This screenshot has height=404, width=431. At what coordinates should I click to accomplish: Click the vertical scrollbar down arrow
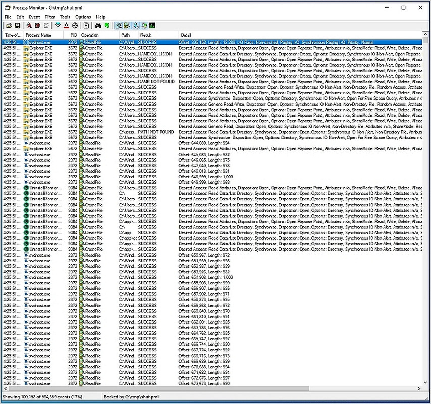pyautogui.click(x=425, y=383)
